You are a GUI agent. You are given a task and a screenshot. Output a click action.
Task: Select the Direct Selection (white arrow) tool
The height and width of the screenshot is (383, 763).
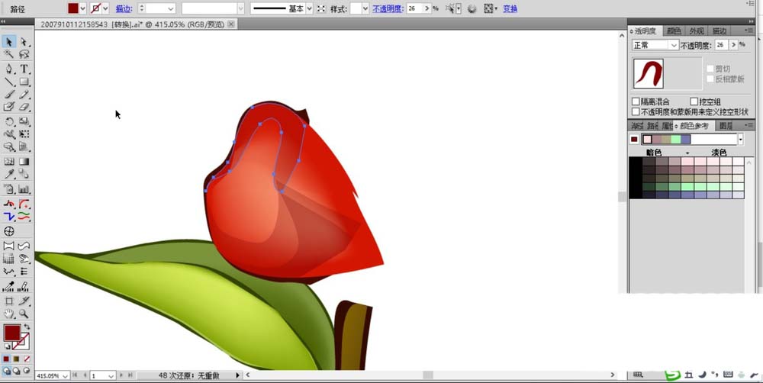(24, 42)
